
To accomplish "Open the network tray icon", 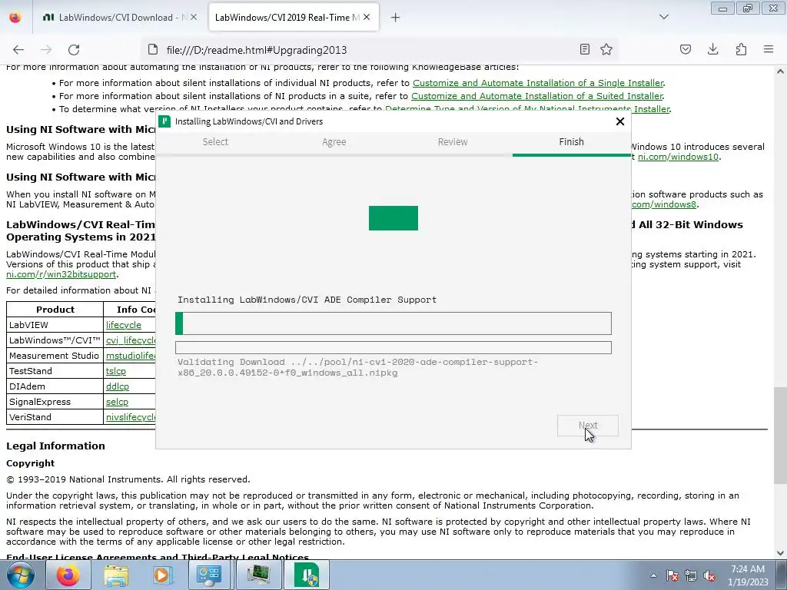I will (x=691, y=575).
